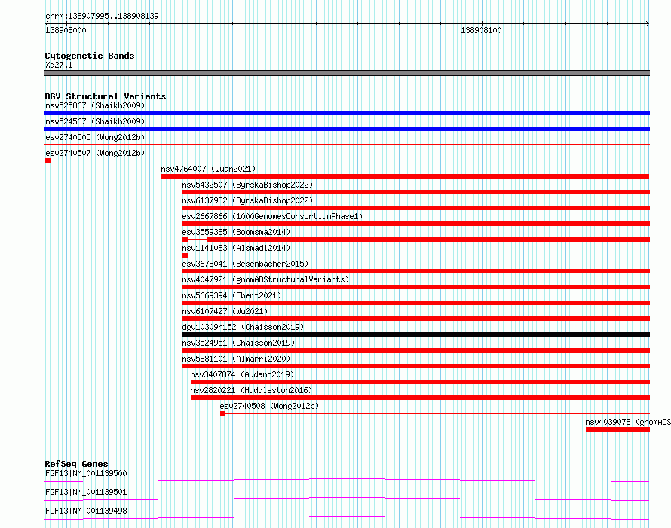Image resolution: width=671 pixels, height=528 pixels.
Task: Click the ruler's right arrow end
Action: click(x=648, y=24)
